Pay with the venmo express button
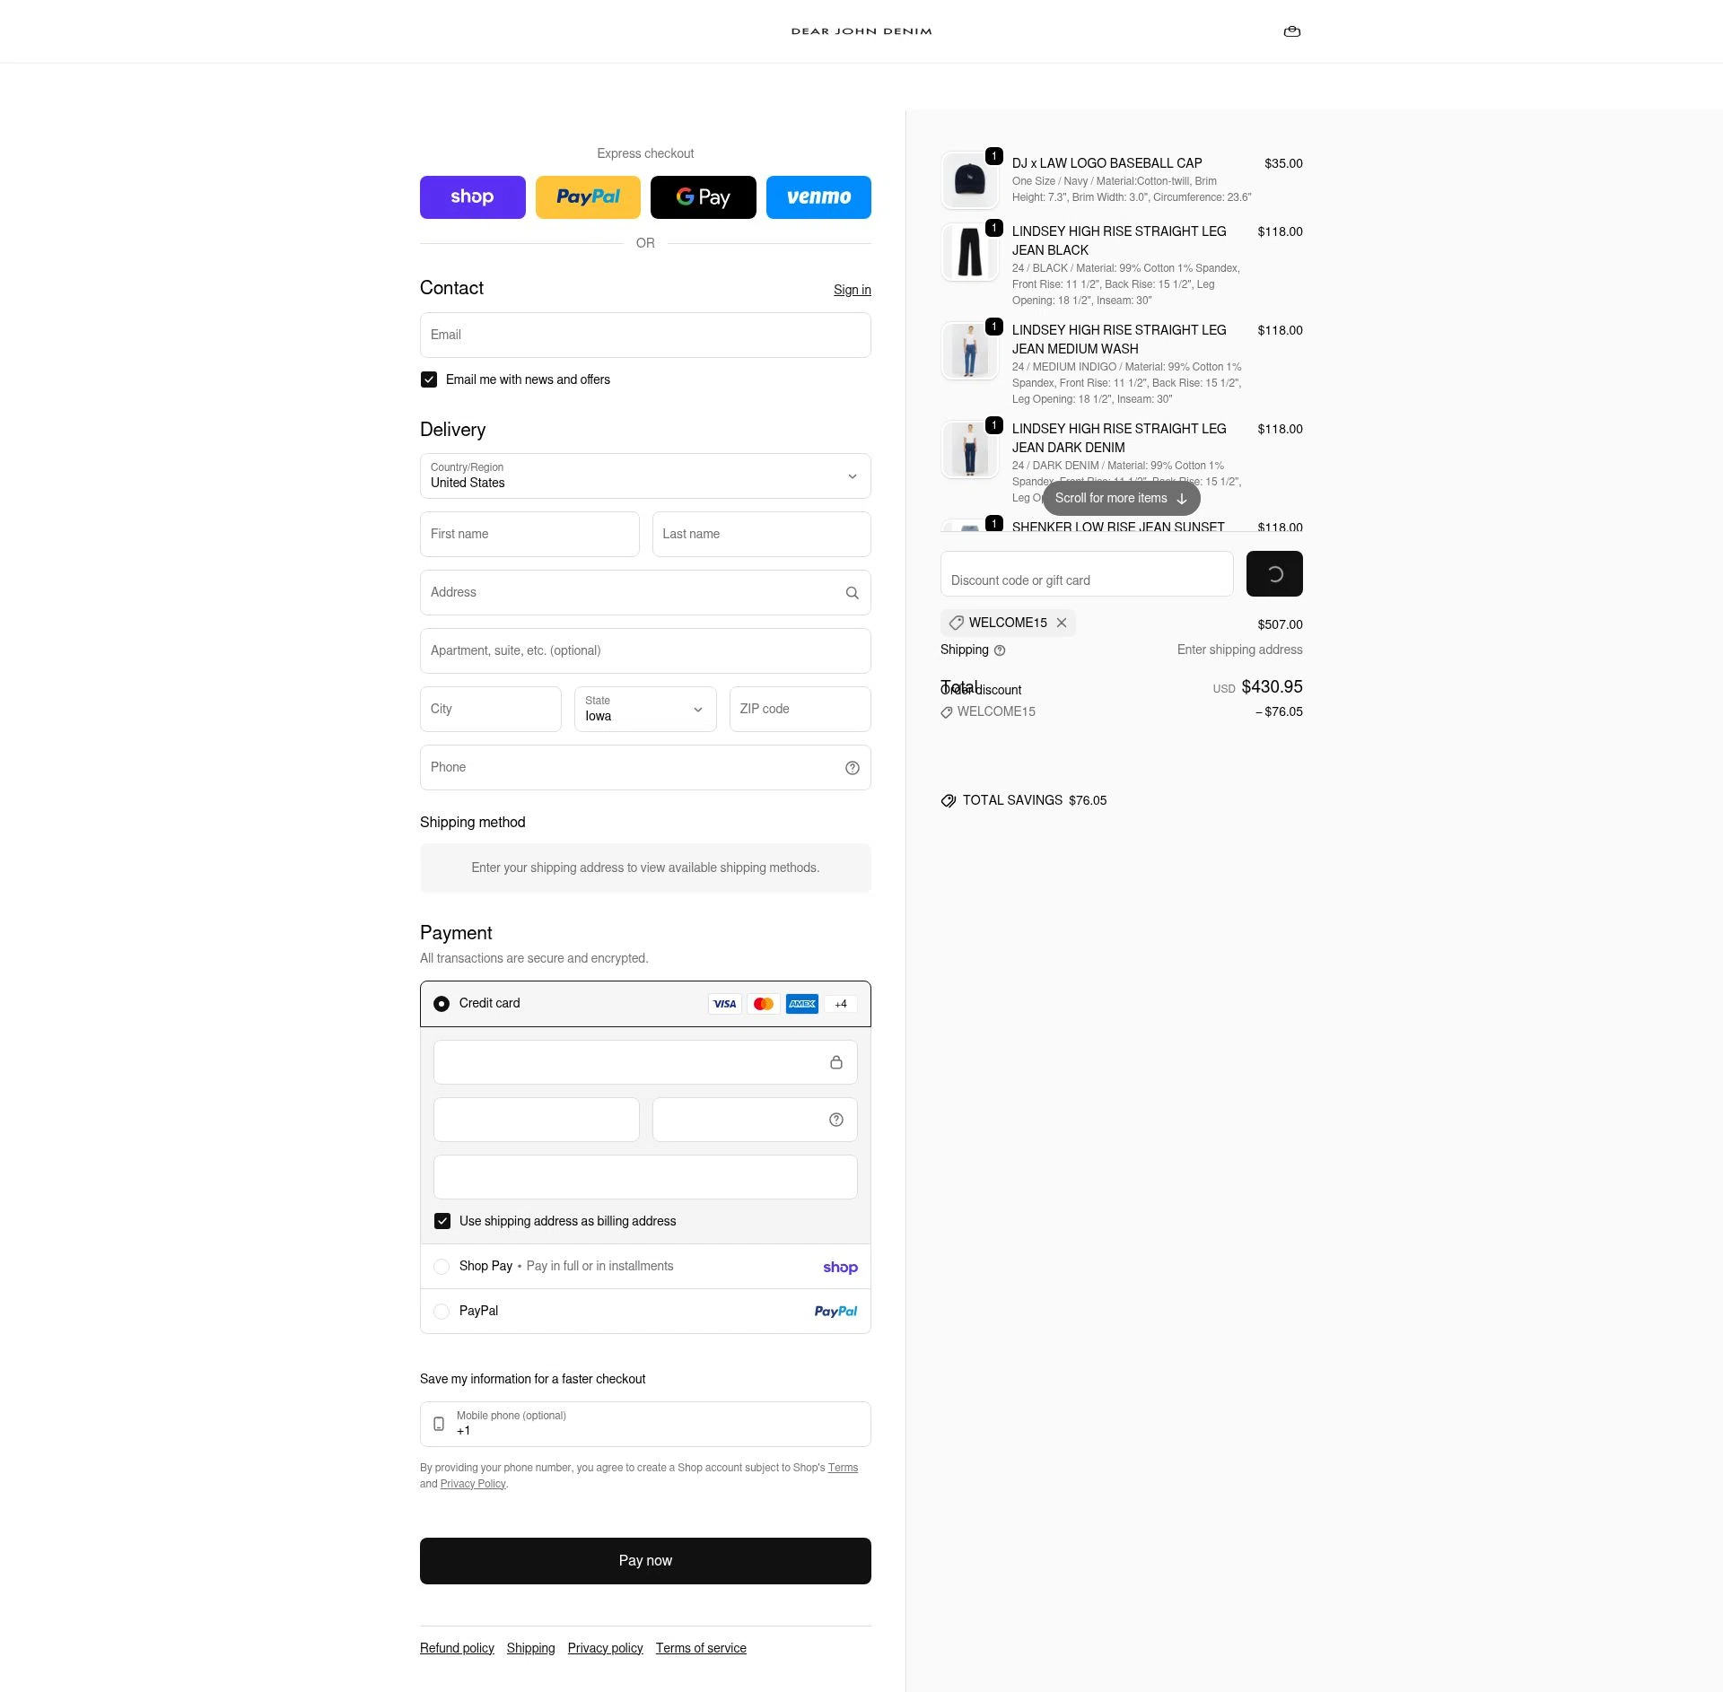 [x=818, y=197]
